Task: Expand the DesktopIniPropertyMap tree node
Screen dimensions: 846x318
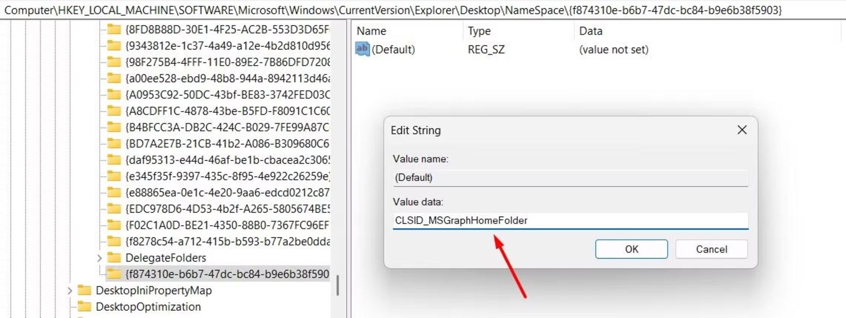Action: click(70, 290)
